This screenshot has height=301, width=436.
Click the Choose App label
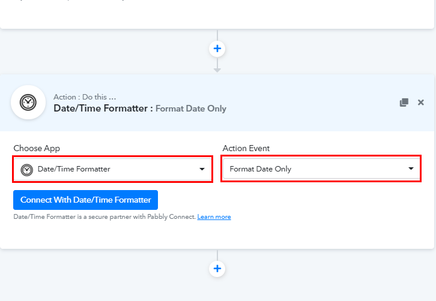[x=37, y=148]
